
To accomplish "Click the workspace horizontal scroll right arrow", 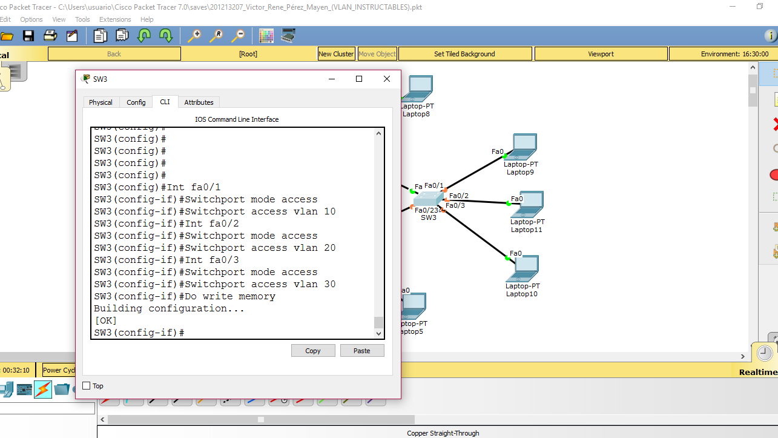I will (743, 356).
